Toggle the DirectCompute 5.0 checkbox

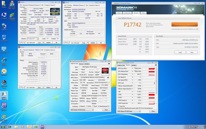click(x=99, y=106)
